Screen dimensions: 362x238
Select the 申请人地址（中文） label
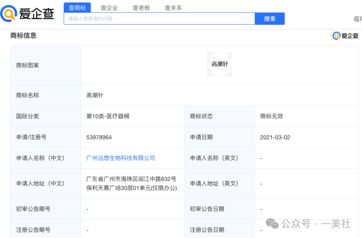click(41, 184)
